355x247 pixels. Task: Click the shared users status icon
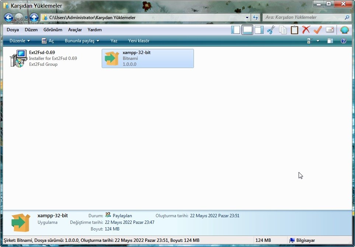coord(108,215)
